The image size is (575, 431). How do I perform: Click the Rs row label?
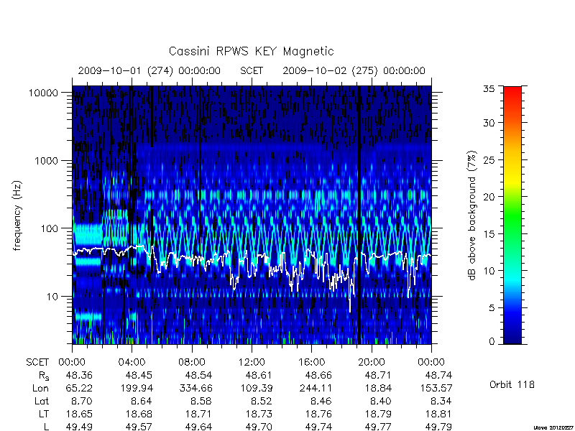(44, 376)
